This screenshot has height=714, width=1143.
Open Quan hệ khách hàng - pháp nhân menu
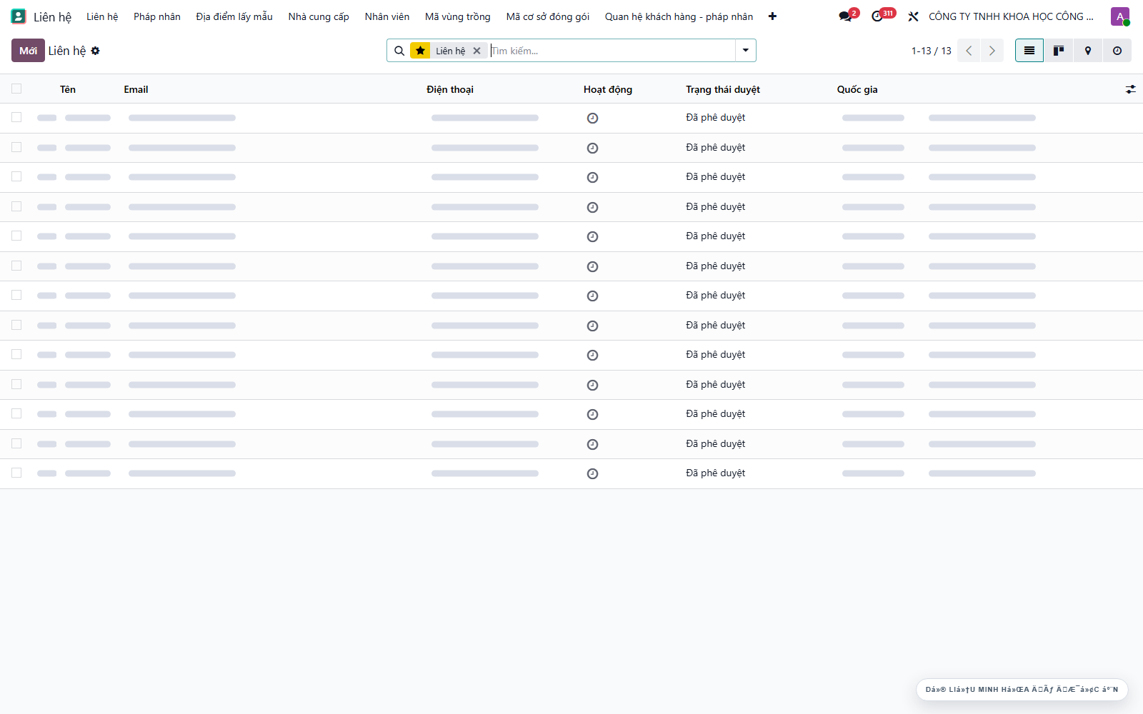(x=679, y=16)
